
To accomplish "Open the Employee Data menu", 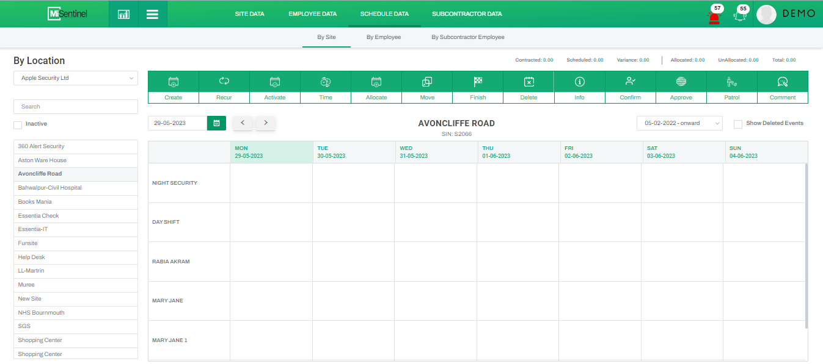I will [312, 14].
